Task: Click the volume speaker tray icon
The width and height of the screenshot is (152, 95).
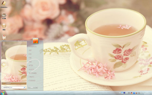Action: [137, 93]
